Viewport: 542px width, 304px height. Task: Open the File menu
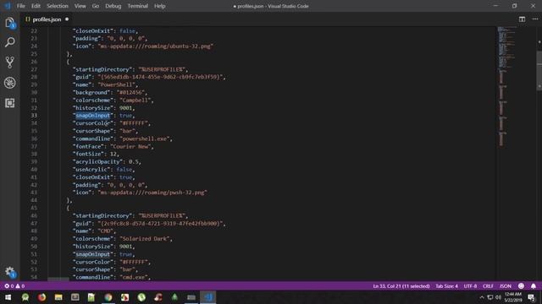[20, 6]
